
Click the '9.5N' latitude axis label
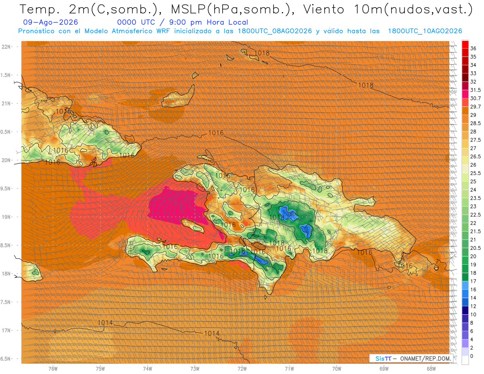6,188
